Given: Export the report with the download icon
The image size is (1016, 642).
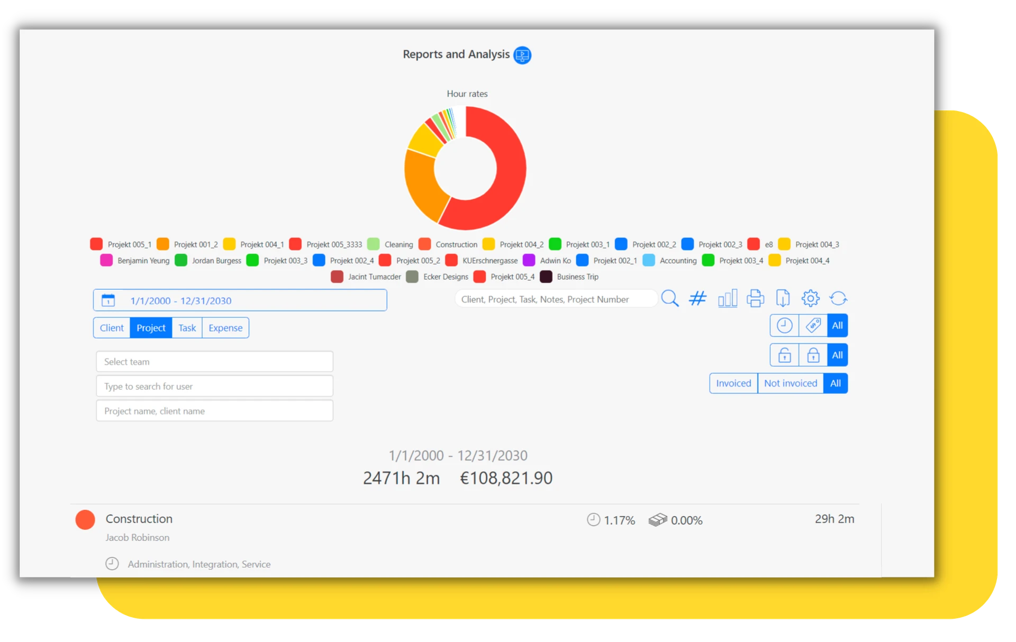Looking at the screenshot, I should [x=783, y=298].
